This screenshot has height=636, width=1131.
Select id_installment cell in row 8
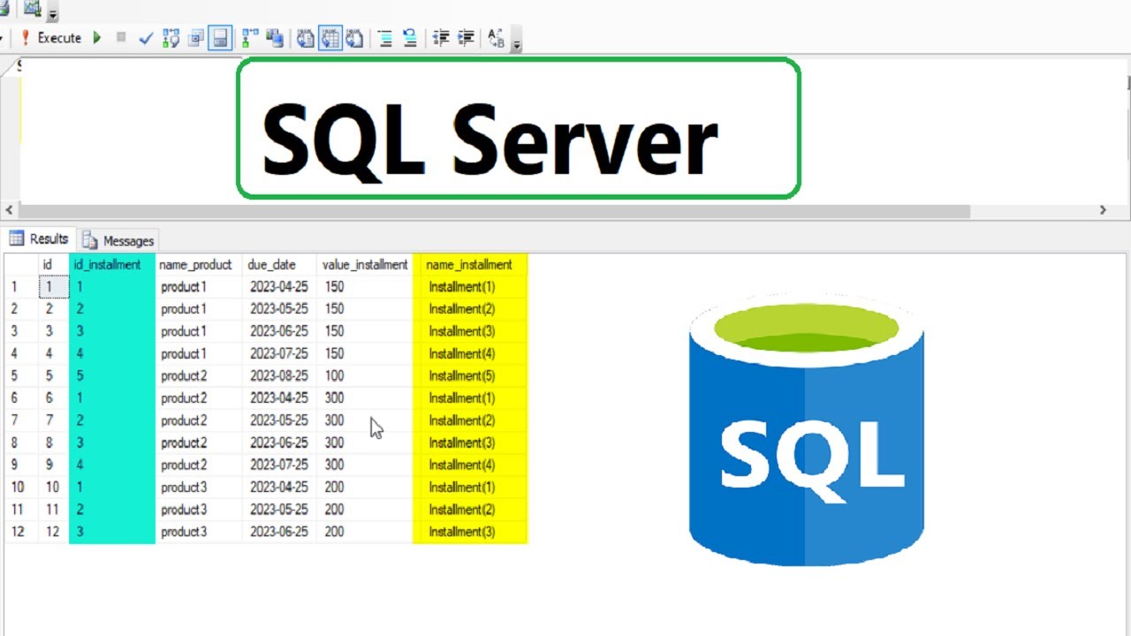112,443
